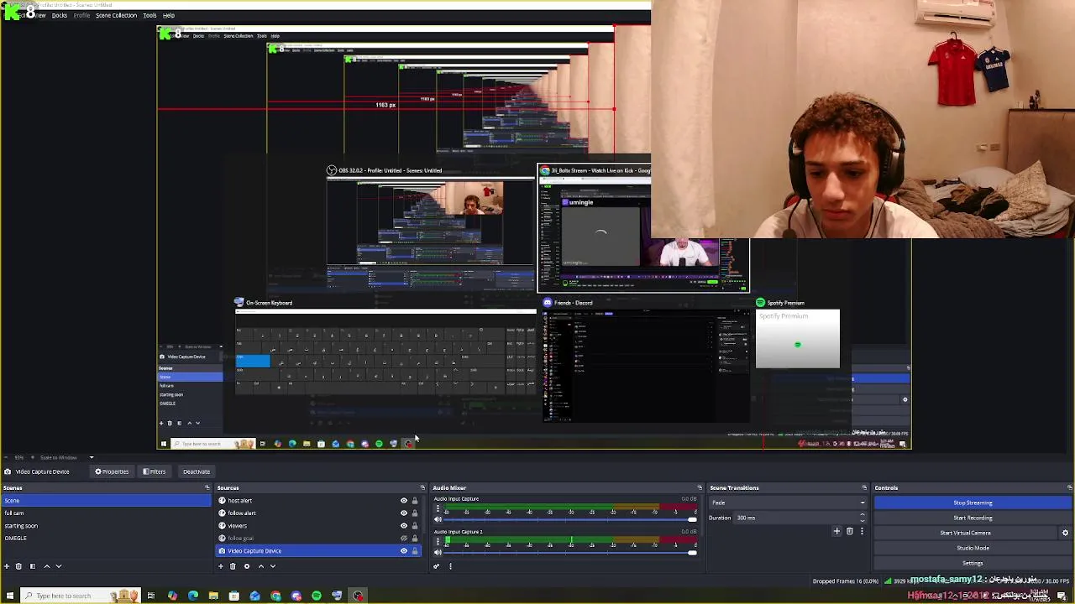Open File Explorer from the Windows taskbar
The width and height of the screenshot is (1075, 604).
coord(213,596)
